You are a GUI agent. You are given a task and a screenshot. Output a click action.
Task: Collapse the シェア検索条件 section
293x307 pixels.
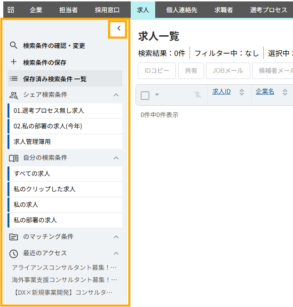click(116, 95)
